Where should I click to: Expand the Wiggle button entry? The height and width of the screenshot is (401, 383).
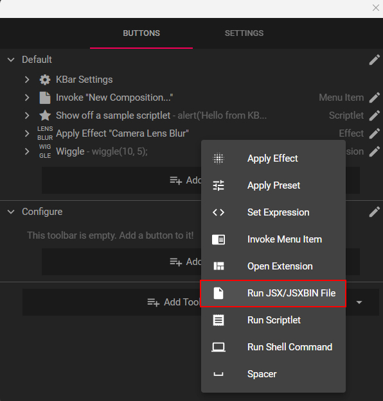pos(27,151)
